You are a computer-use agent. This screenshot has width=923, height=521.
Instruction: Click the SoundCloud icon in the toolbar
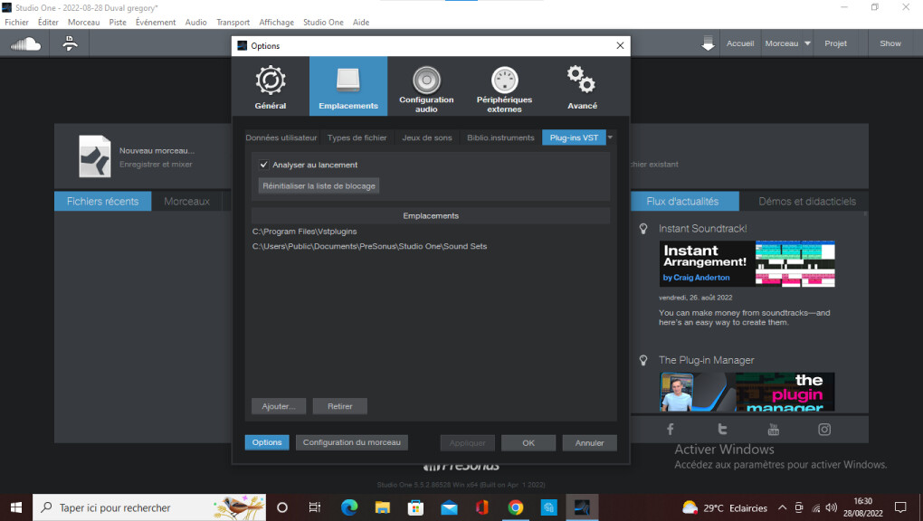pyautogui.click(x=26, y=43)
